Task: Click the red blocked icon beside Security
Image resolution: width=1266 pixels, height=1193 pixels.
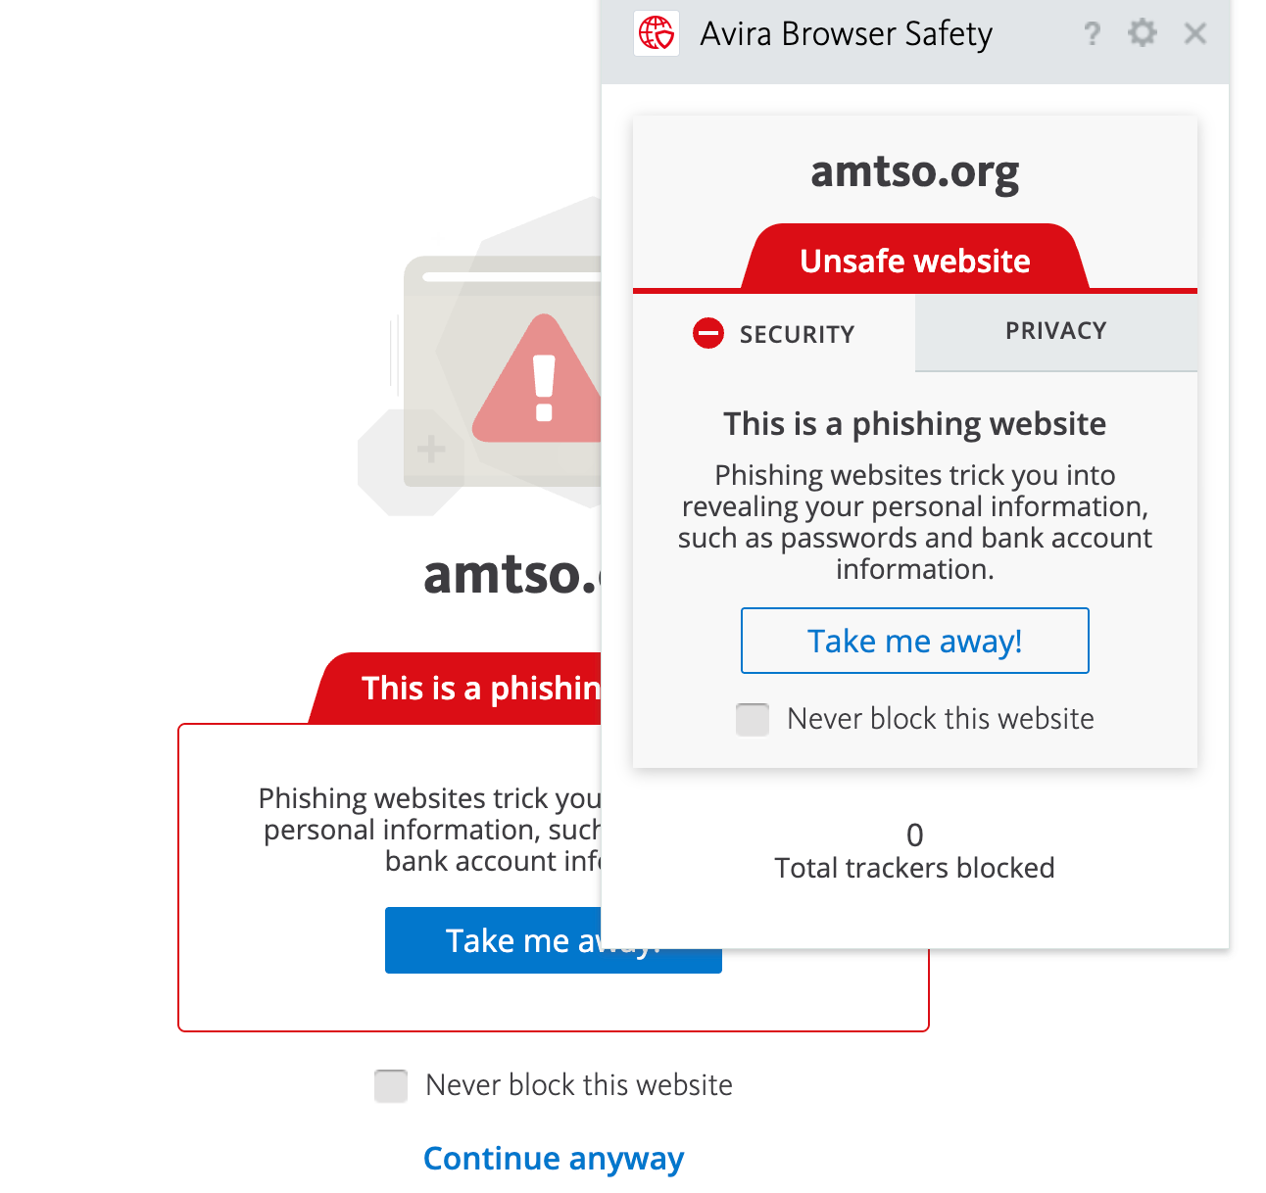Action: (x=707, y=333)
